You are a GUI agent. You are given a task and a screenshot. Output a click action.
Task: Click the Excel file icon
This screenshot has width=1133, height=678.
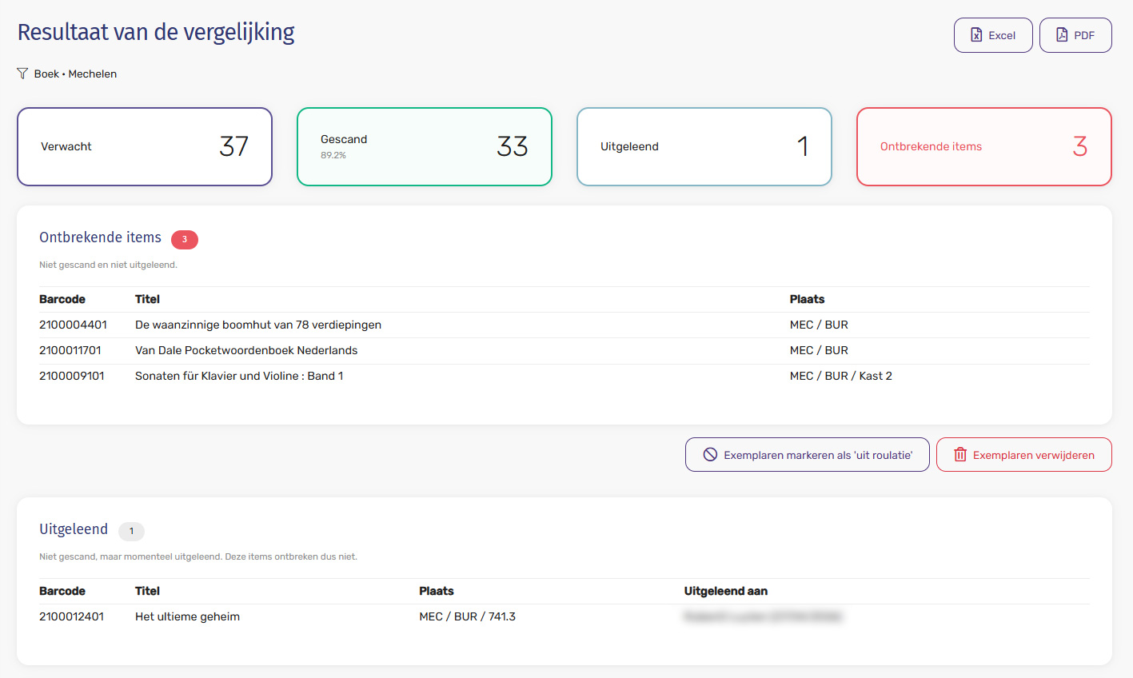[976, 35]
